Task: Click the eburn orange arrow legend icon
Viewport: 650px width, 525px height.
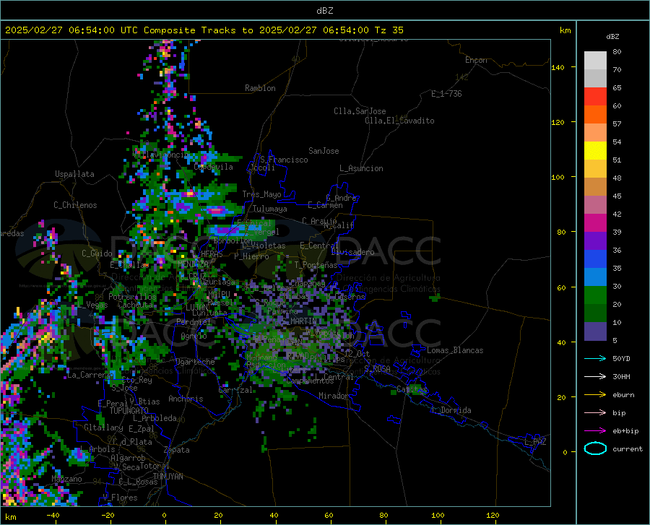Action: pos(595,395)
